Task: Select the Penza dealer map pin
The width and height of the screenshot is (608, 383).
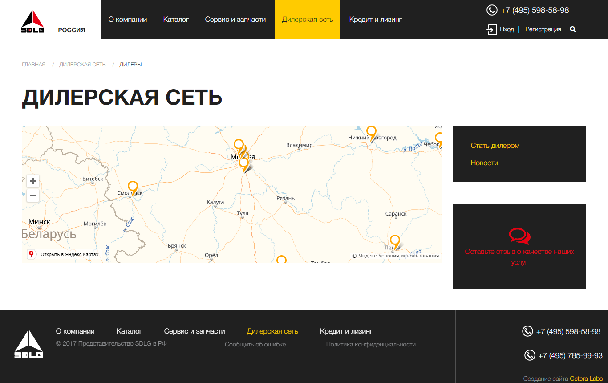Action: coord(395,241)
